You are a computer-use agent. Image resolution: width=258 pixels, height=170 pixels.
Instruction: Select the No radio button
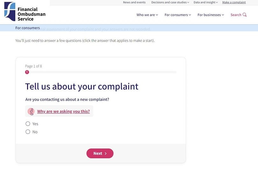[x=28, y=132]
